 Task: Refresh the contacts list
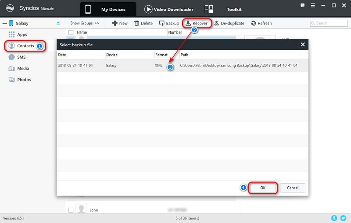tap(261, 23)
